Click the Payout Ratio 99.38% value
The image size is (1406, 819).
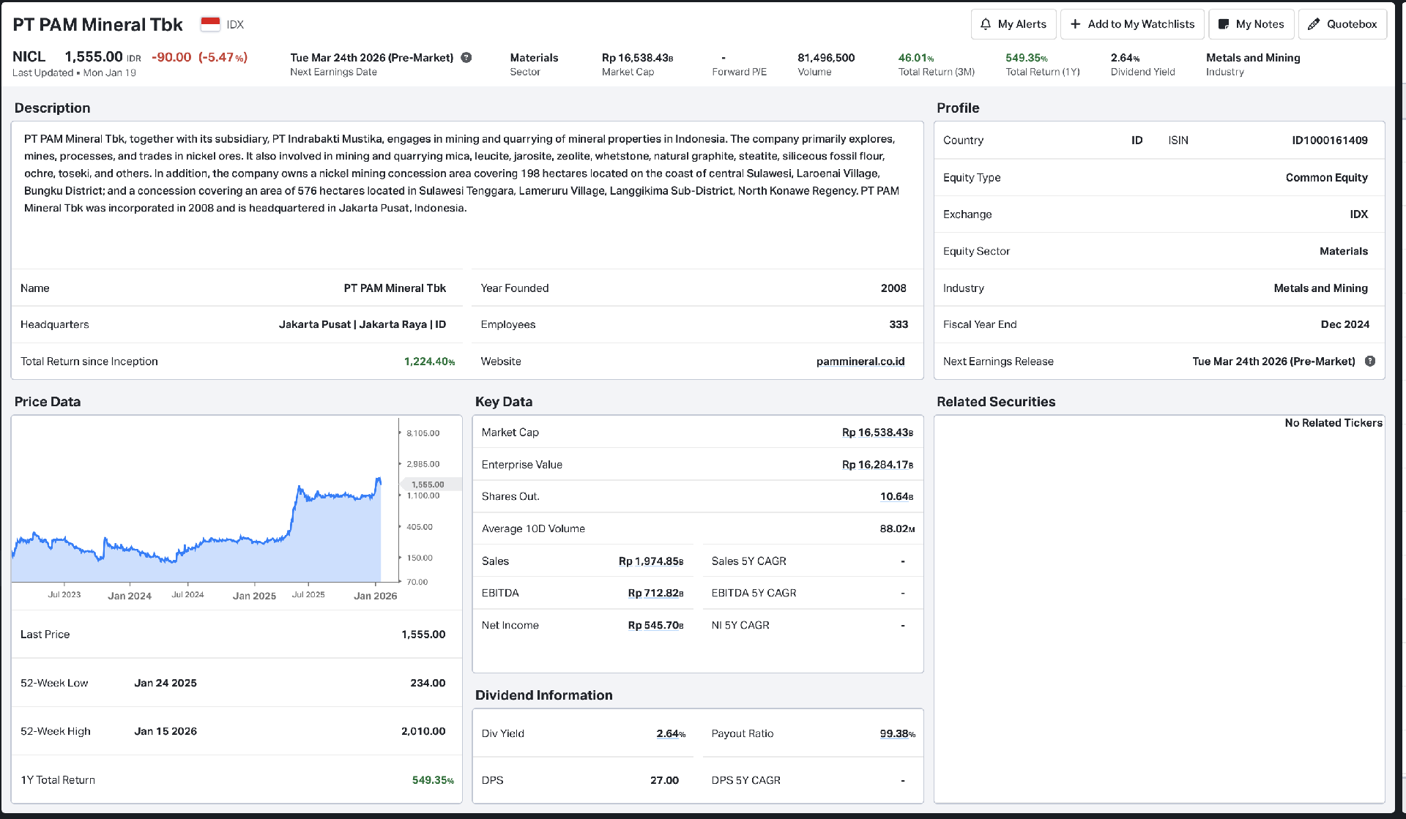[897, 733]
